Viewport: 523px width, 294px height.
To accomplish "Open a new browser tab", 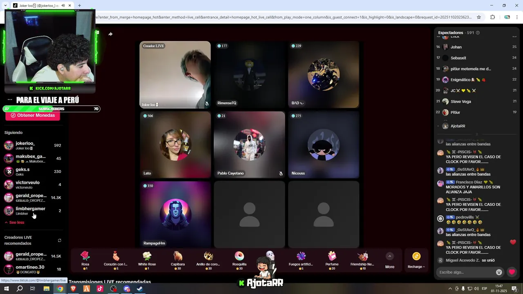I will point(79,6).
